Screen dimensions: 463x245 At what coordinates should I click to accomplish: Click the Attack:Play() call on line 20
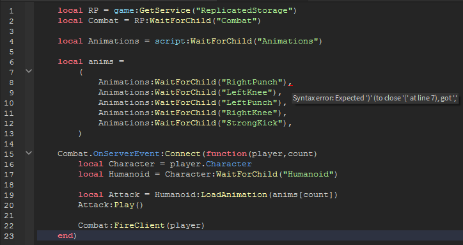click(111, 205)
